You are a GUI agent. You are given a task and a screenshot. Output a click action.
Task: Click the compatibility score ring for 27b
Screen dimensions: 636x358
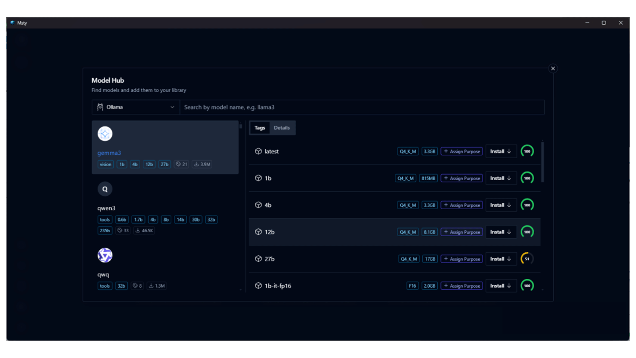coord(527,259)
